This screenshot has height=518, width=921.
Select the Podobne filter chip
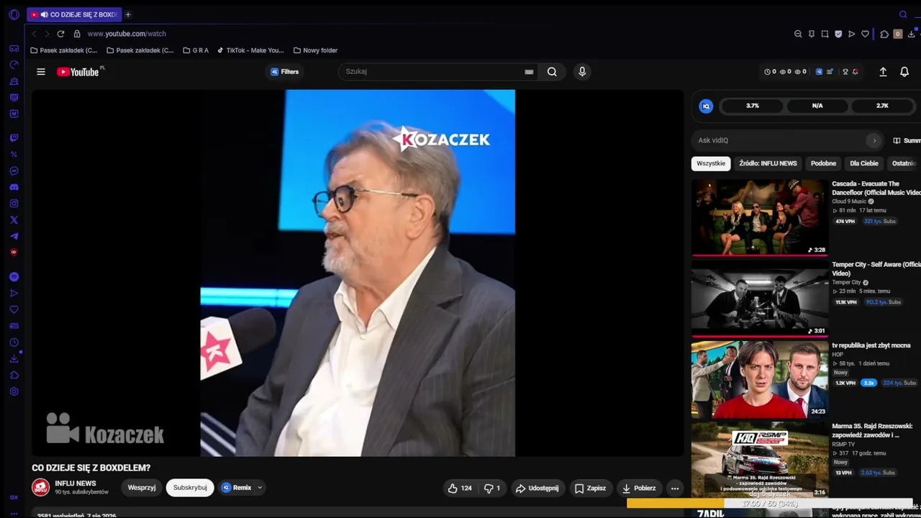pos(823,163)
